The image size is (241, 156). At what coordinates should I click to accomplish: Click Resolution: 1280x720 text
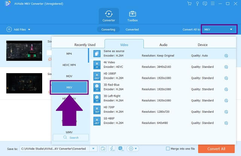156,112
